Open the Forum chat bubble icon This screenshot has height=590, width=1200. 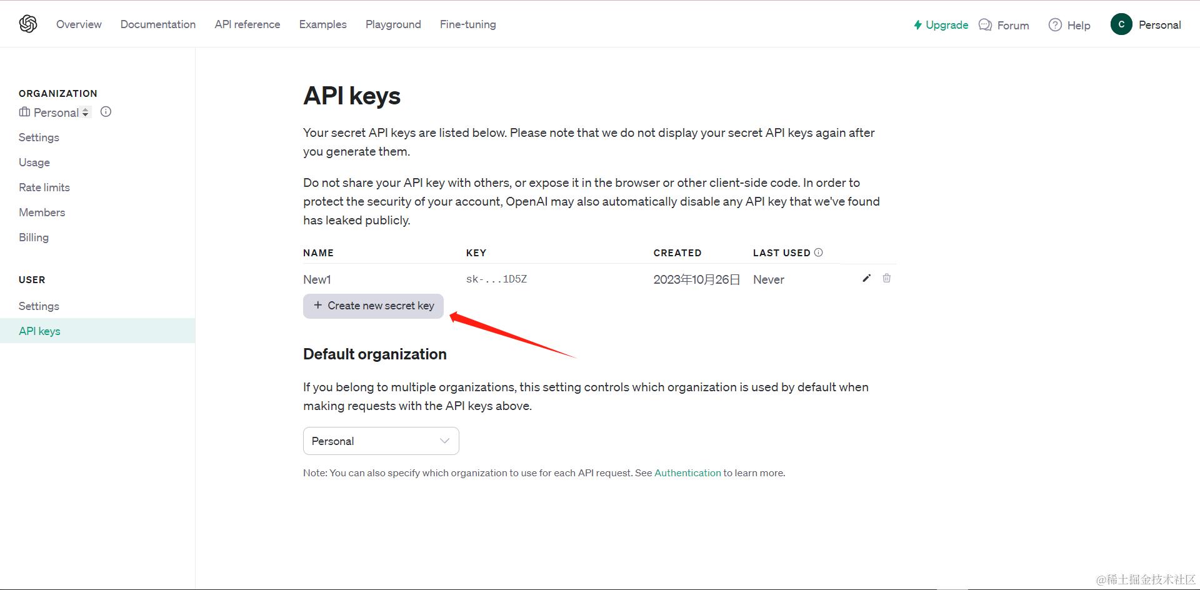pos(985,25)
